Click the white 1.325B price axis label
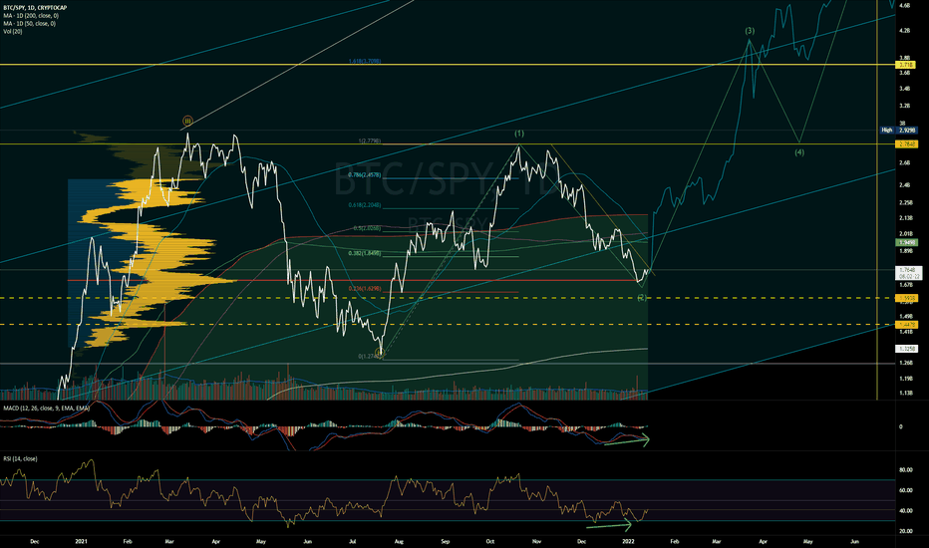 906,349
